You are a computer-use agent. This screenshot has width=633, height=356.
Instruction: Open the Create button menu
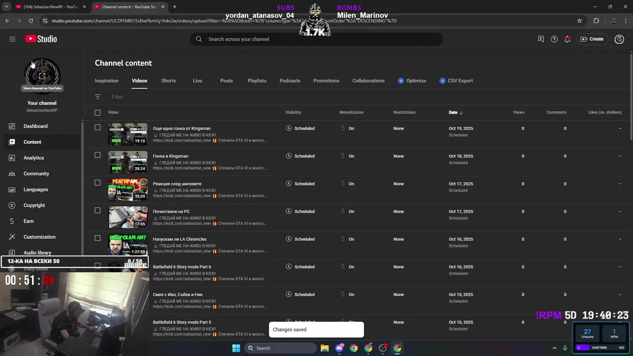tap(592, 39)
